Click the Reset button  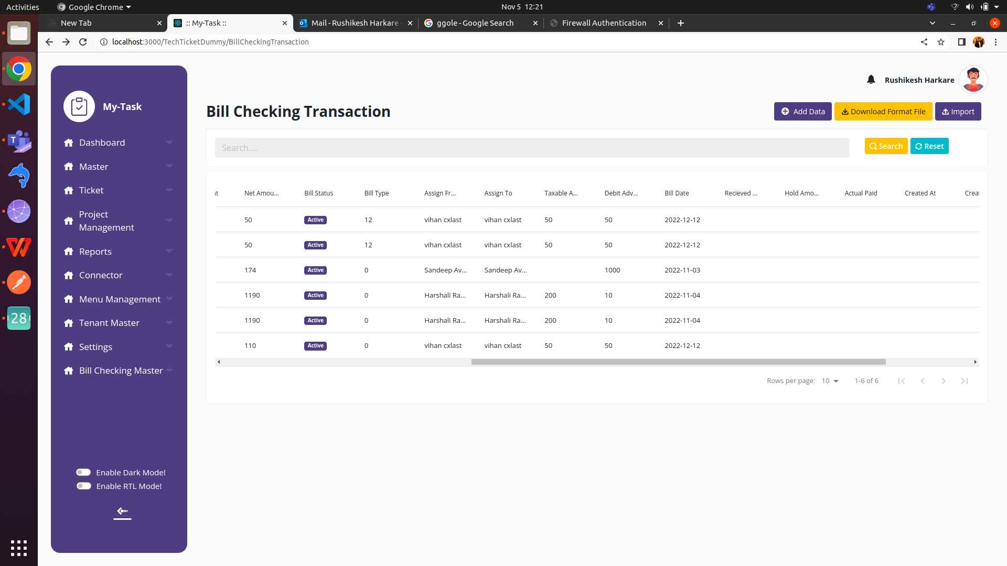pyautogui.click(x=929, y=146)
